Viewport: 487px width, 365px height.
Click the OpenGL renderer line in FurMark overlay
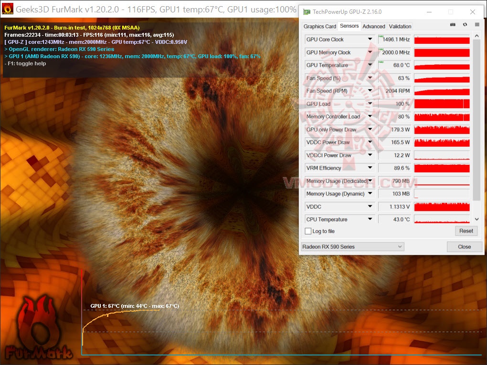59,49
